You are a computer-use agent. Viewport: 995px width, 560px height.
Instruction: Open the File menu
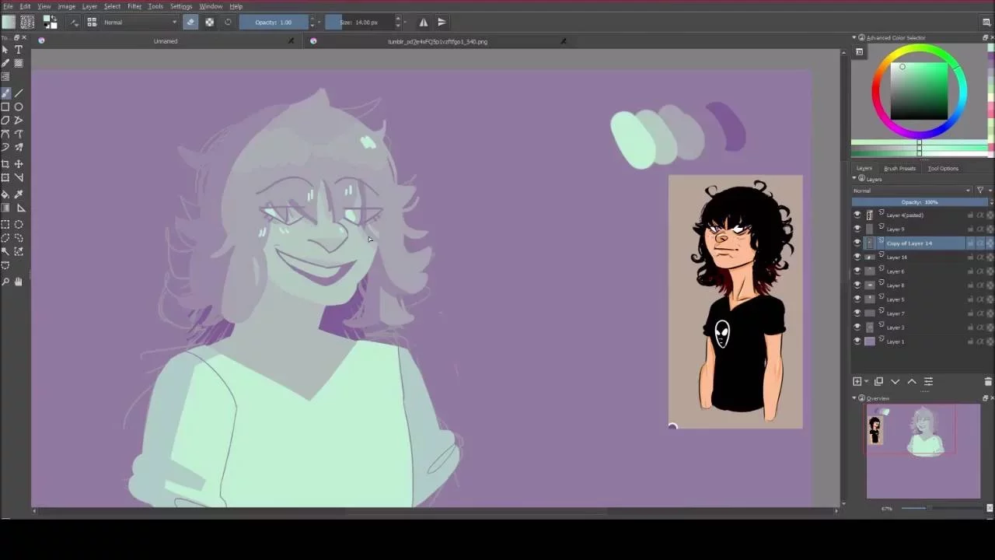[8, 6]
